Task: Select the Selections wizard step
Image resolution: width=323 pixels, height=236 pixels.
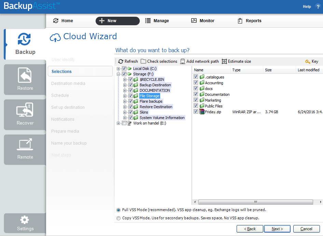Action: 80,71
